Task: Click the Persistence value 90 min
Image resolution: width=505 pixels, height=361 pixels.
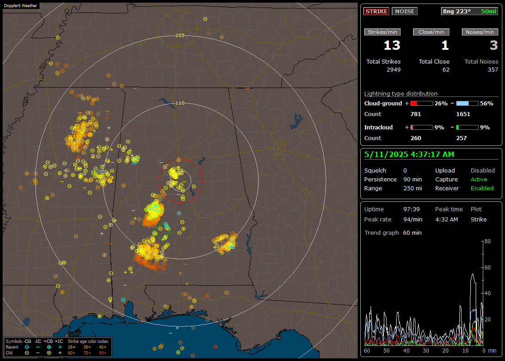Action: 413,179
